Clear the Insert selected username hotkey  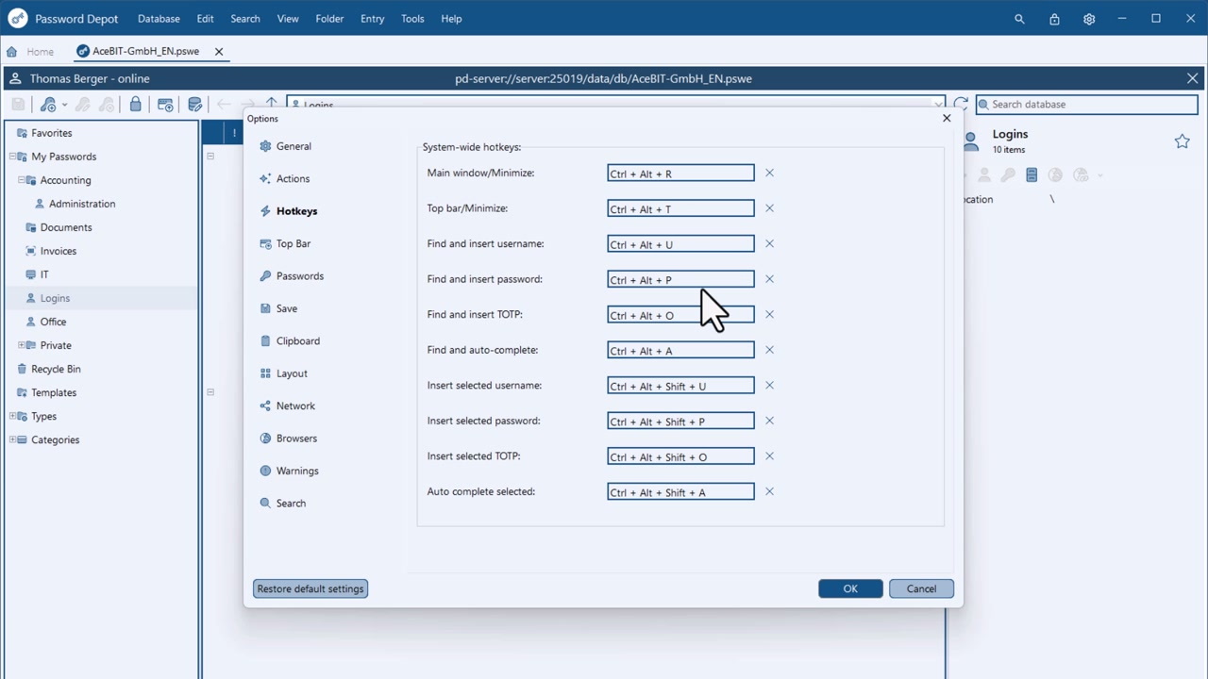pos(769,385)
